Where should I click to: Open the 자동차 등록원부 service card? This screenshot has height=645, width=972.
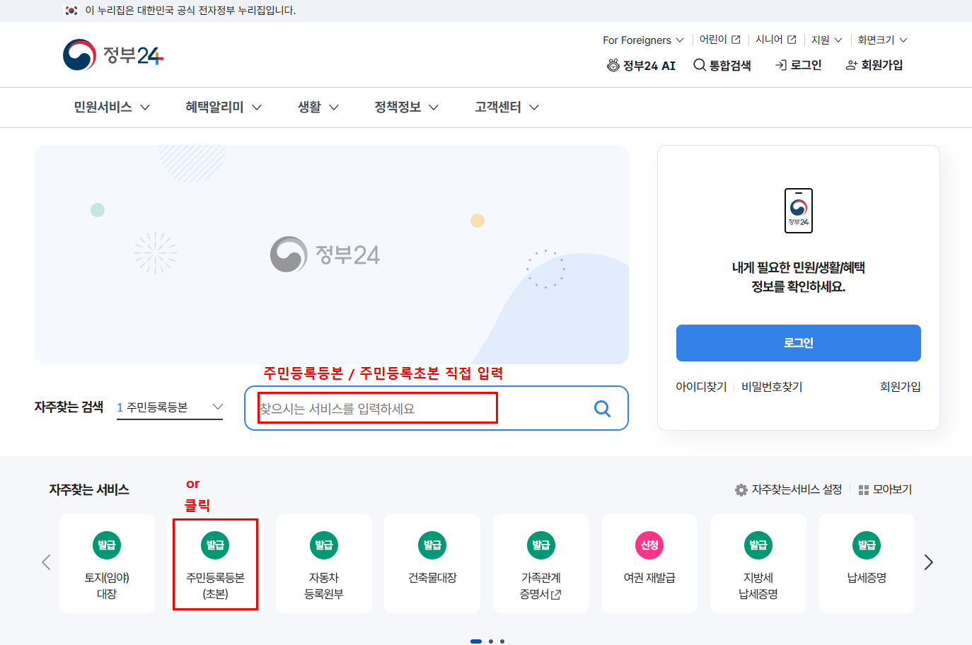click(324, 564)
